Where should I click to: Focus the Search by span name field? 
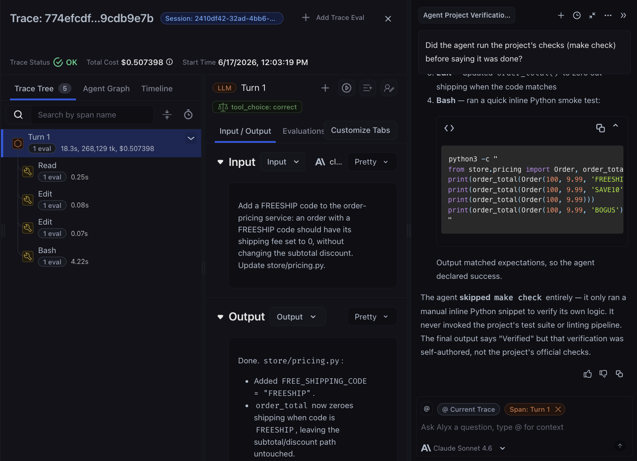pos(92,115)
